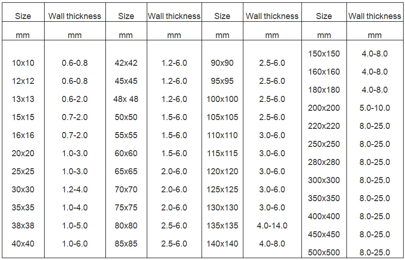Select the 48x 48 size entry
The image size is (405, 260).
(126, 99)
